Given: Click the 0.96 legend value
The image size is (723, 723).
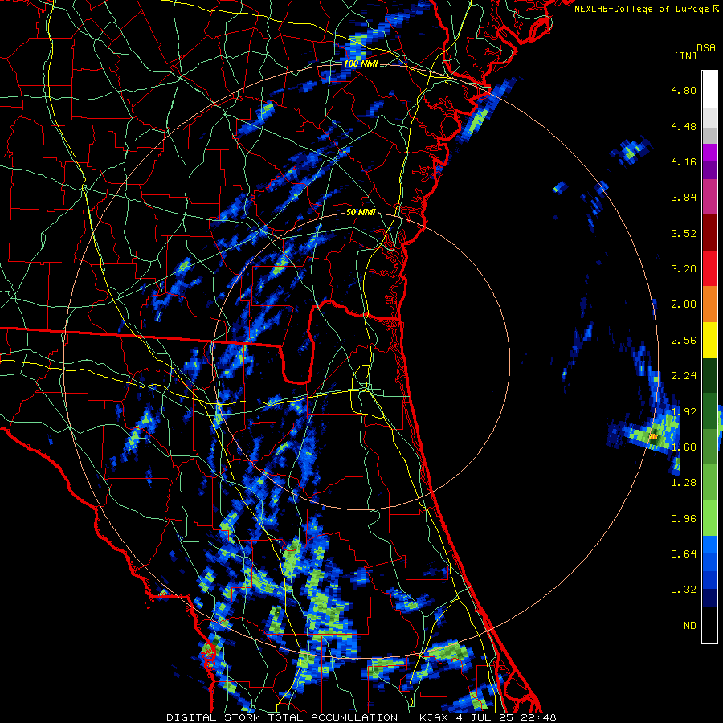Looking at the screenshot, I should 684,519.
